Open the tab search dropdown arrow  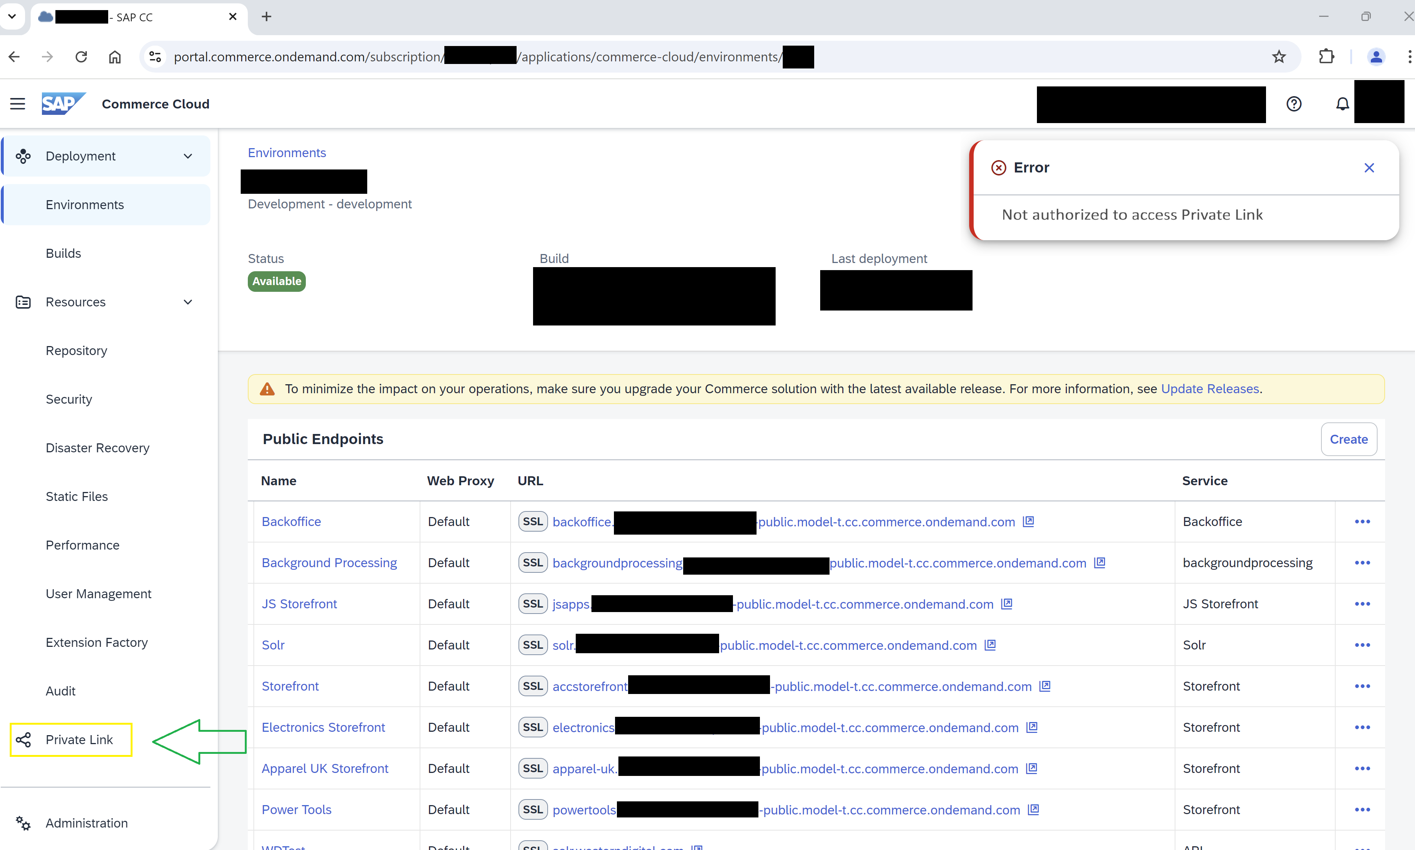pos(12,16)
